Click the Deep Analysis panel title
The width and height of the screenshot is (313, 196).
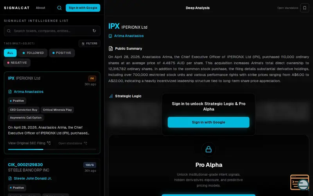coord(198,8)
